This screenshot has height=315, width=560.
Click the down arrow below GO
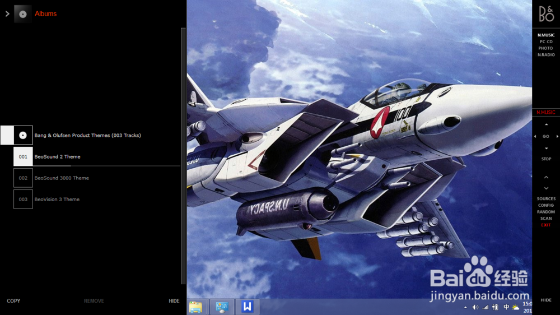(x=546, y=148)
